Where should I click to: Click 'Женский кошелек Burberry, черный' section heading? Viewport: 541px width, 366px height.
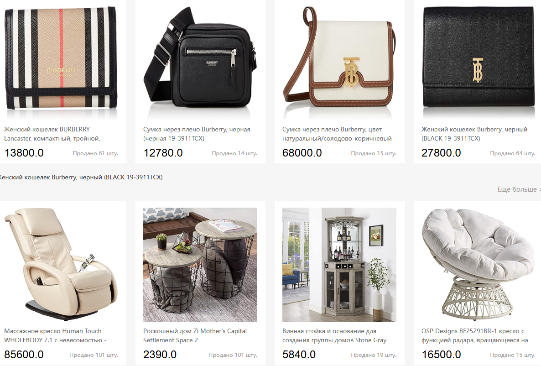(81, 177)
